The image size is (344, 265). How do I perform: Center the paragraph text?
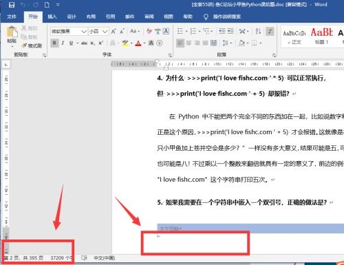point(189,43)
